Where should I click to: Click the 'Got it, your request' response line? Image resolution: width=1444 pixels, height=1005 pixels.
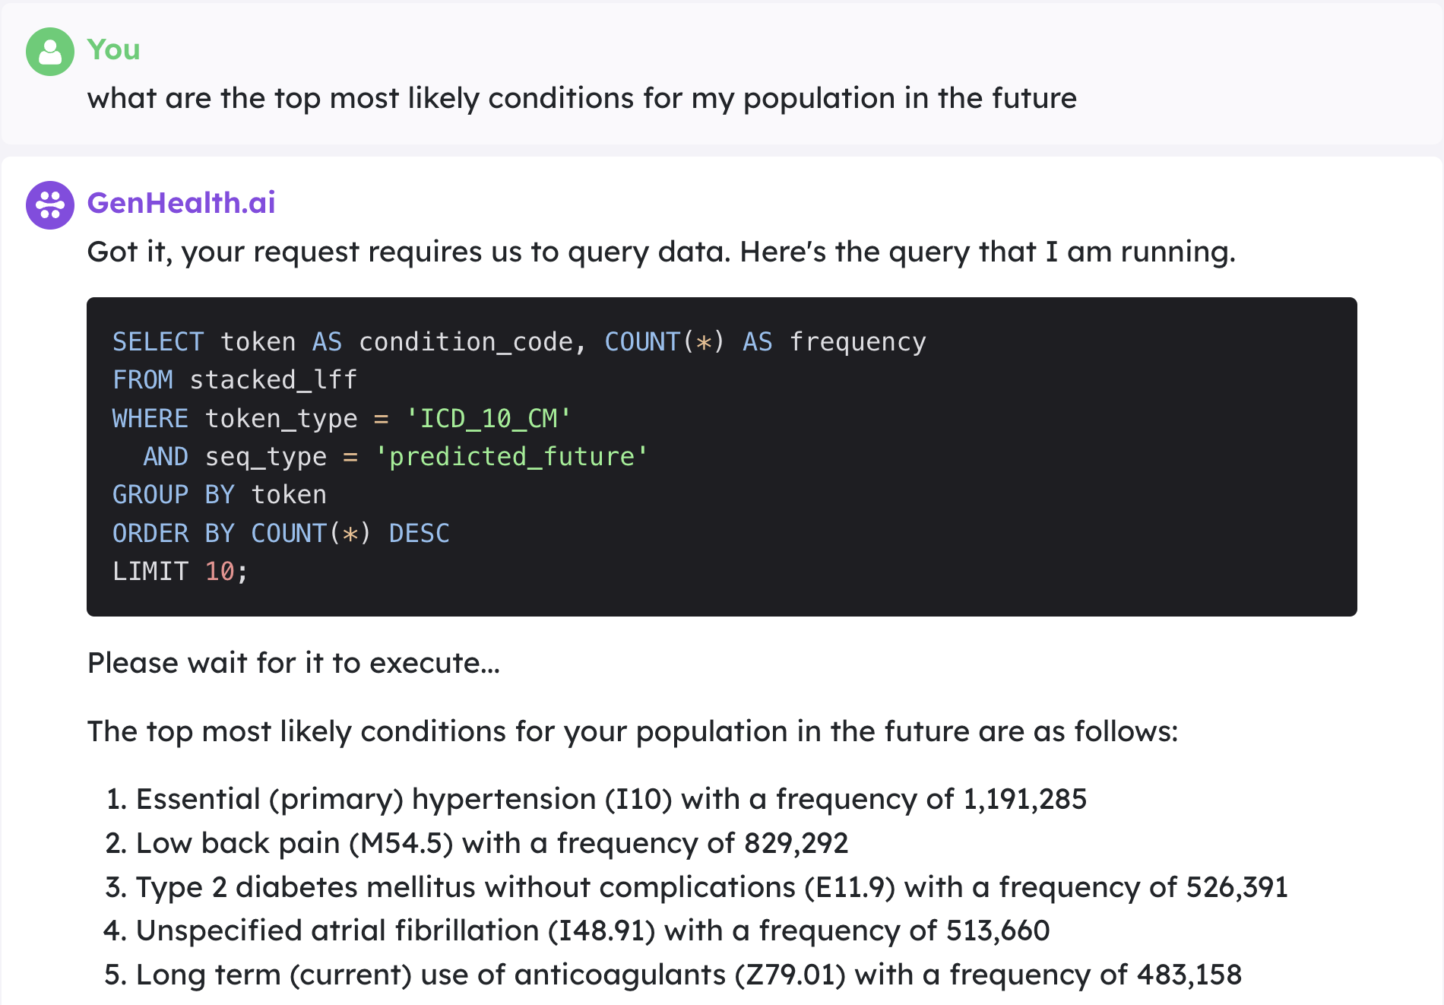[662, 252]
